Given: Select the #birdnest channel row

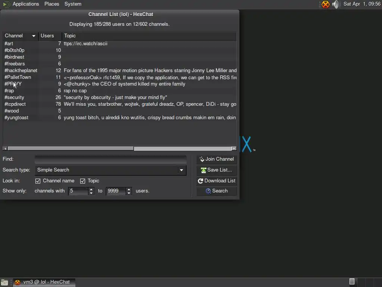Looking at the screenshot, I should click(x=119, y=57).
